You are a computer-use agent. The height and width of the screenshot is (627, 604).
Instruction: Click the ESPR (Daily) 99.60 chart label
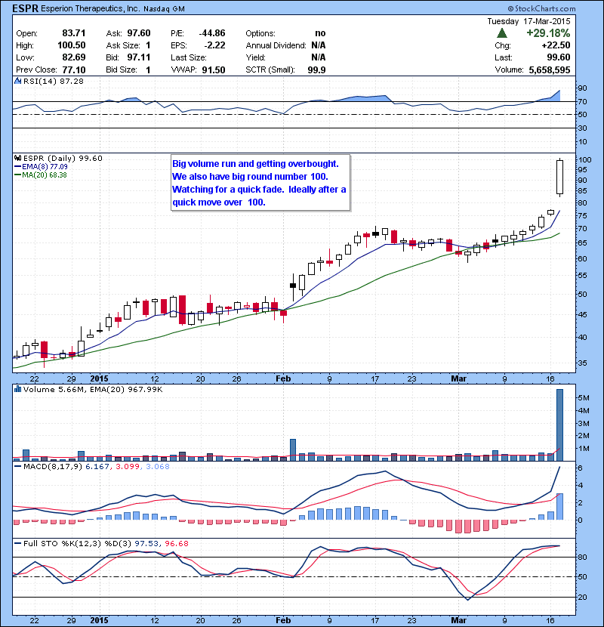coord(63,159)
